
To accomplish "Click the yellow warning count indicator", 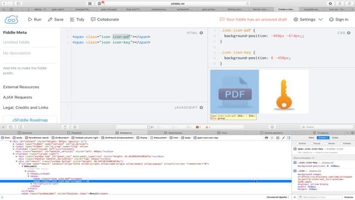I will point(208,127).
